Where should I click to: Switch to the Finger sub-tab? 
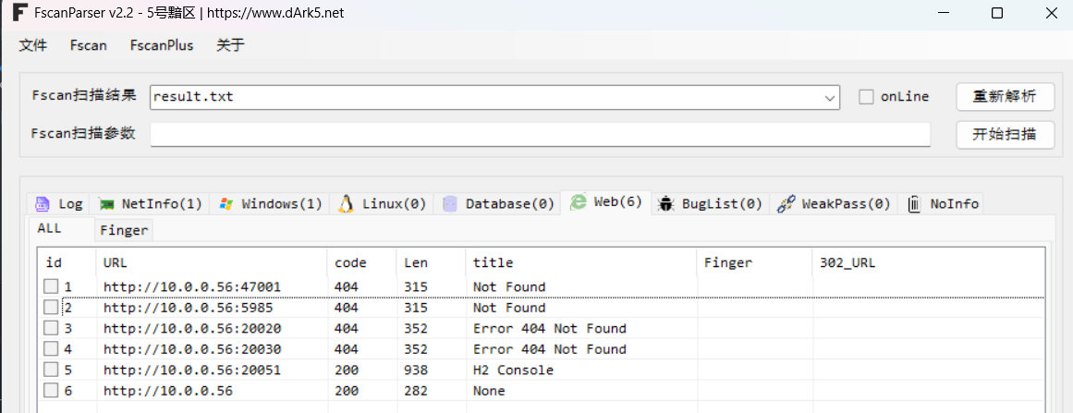124,230
